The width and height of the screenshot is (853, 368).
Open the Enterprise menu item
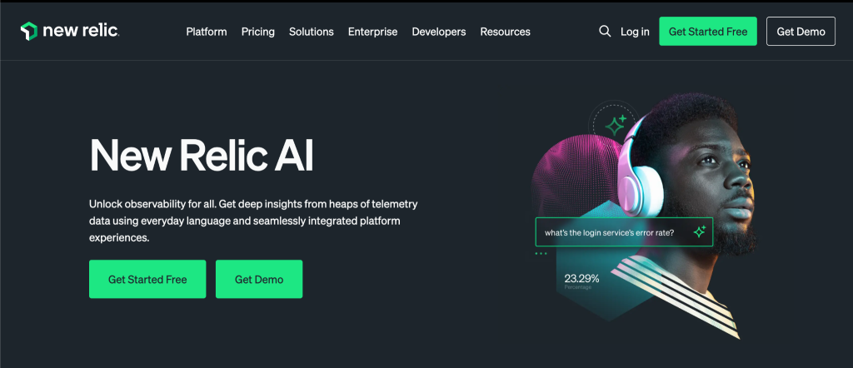point(372,32)
